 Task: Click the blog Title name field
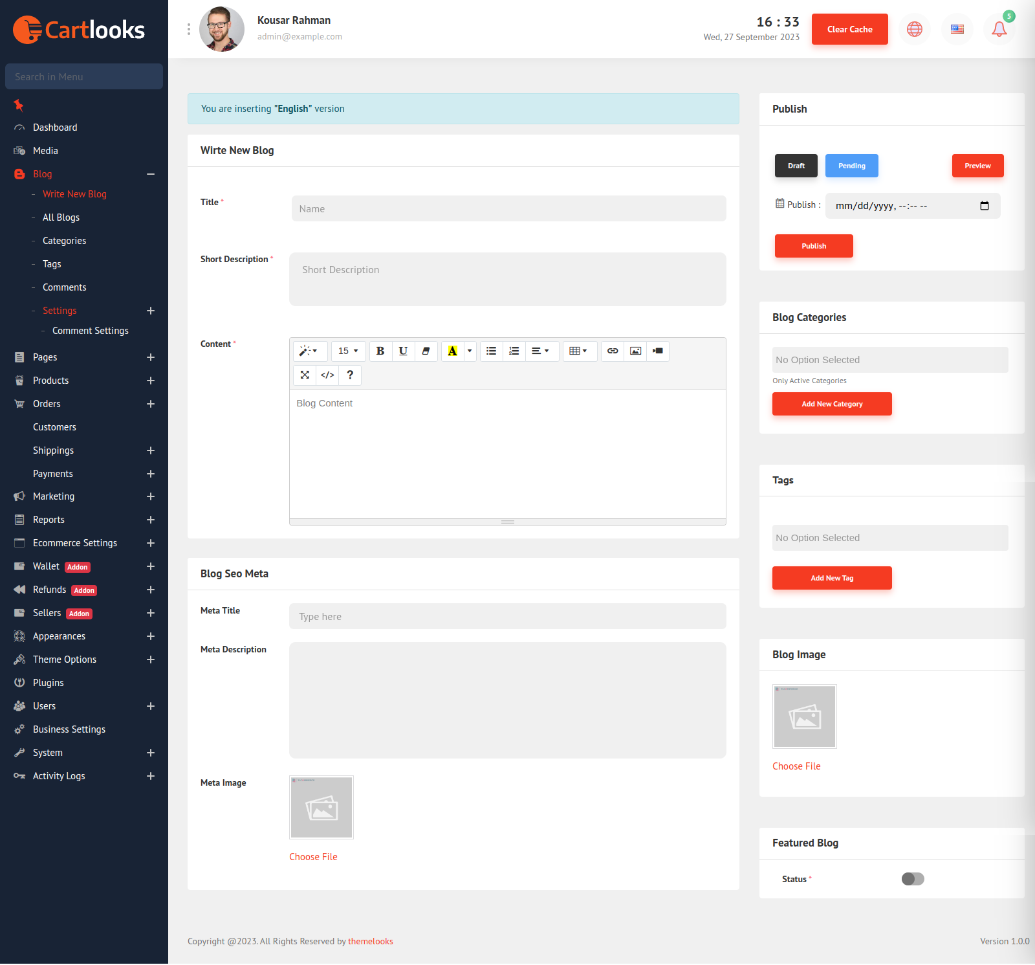pos(508,208)
